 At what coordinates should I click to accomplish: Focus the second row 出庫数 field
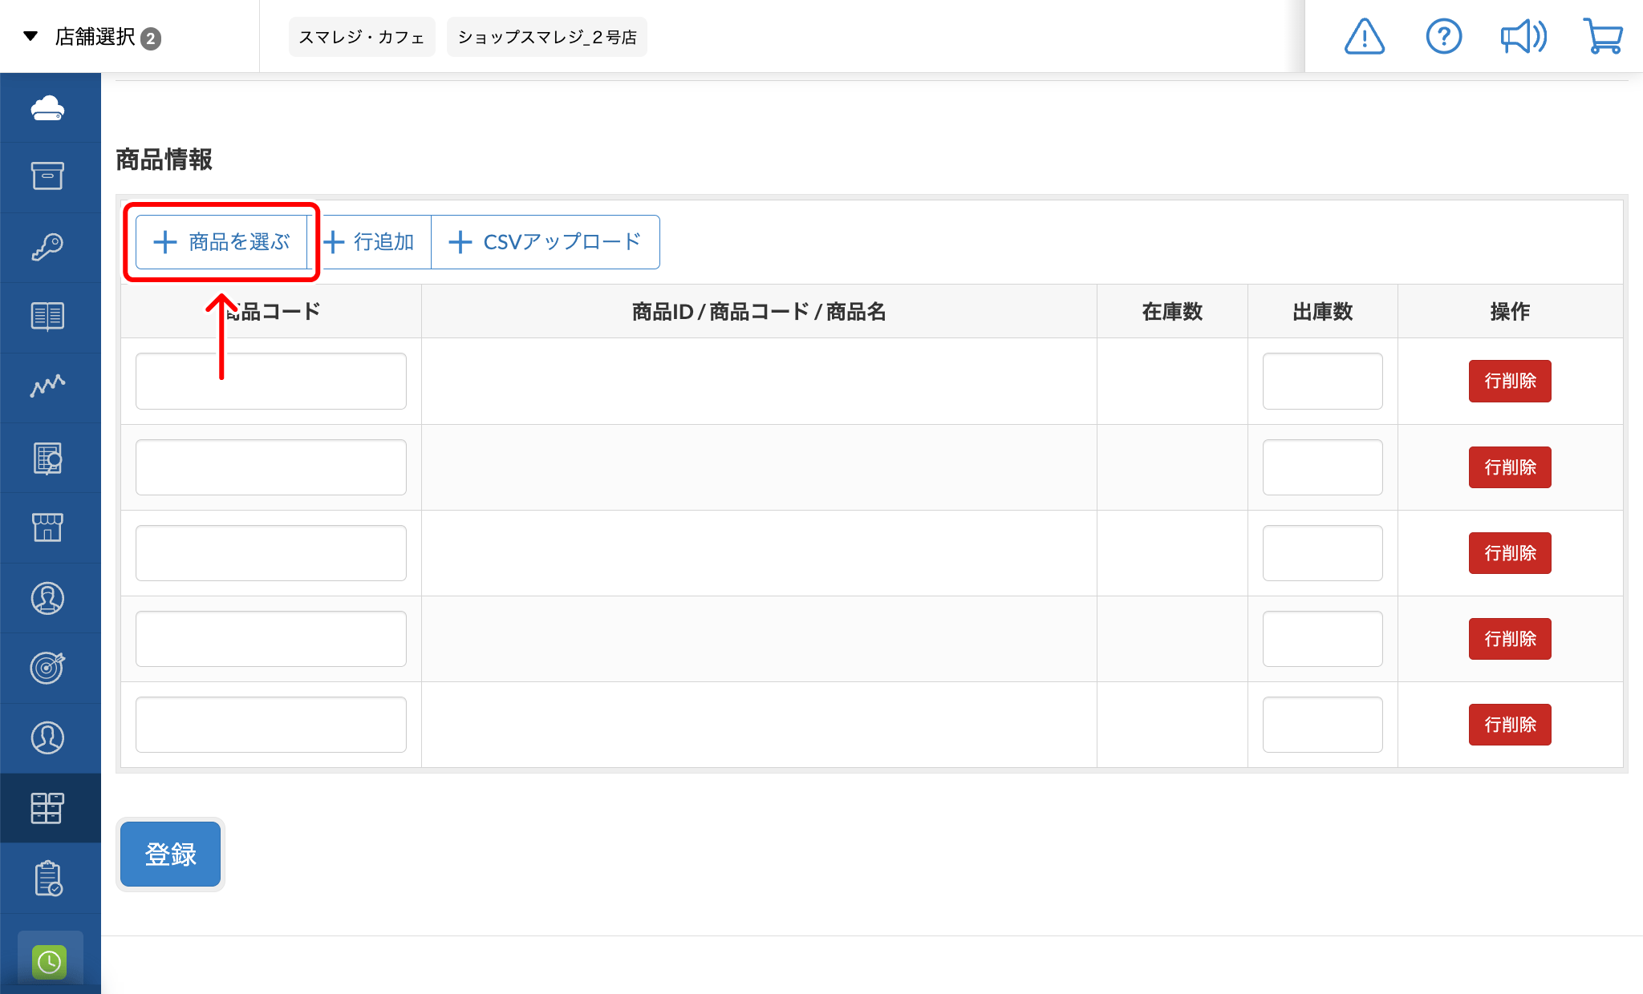(1323, 467)
